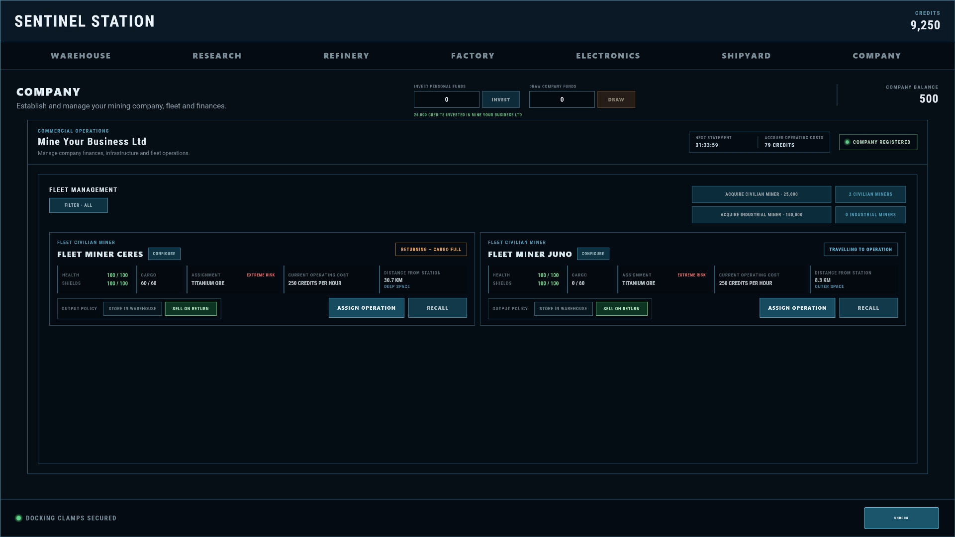
Task: Open the Filter · All fleet dropdown
Action: click(x=79, y=205)
